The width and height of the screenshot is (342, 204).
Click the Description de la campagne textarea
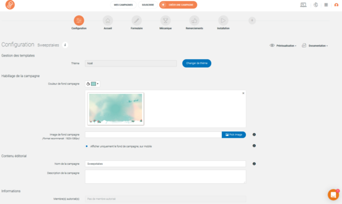point(165,177)
